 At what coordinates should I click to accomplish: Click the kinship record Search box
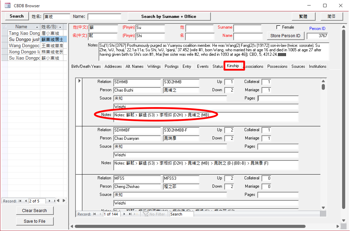[182, 214]
